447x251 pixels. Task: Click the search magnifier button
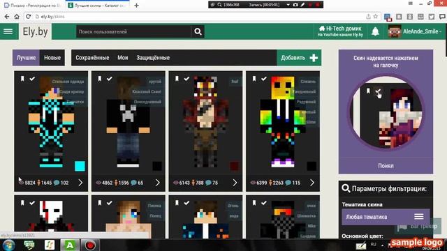198,31
